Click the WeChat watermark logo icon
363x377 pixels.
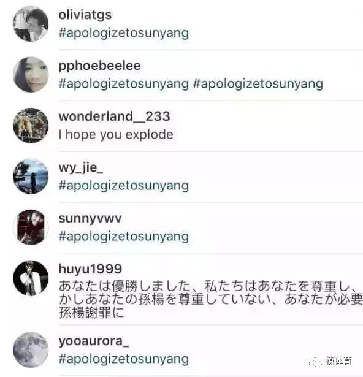(315, 362)
